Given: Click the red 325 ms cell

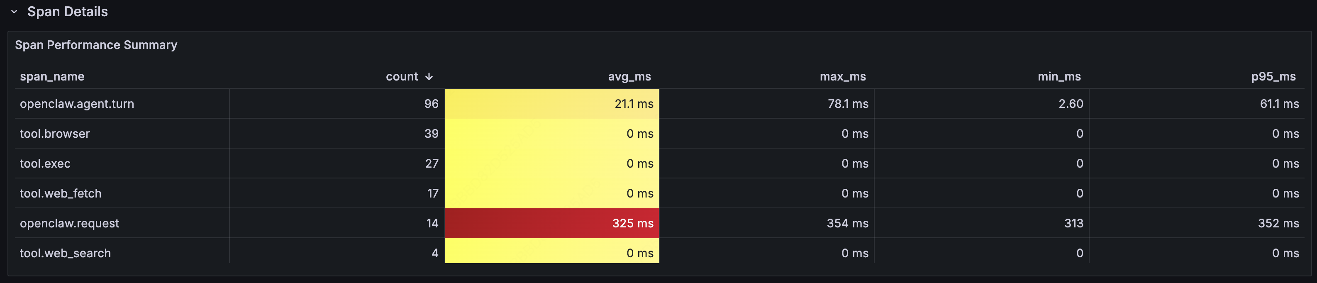Looking at the screenshot, I should coord(632,223).
